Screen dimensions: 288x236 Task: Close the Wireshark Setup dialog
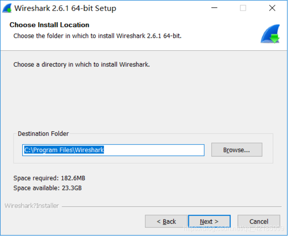pyautogui.click(x=272, y=8)
